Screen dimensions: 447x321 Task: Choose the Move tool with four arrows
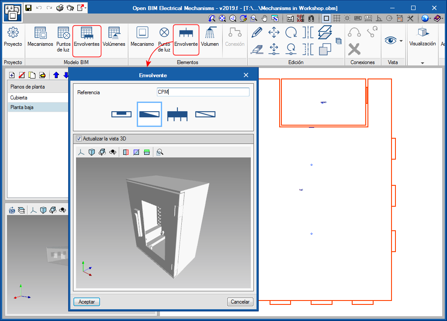274,32
